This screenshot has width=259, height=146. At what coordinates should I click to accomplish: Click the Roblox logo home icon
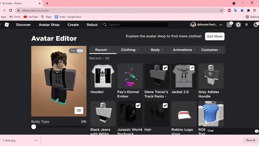6,25
